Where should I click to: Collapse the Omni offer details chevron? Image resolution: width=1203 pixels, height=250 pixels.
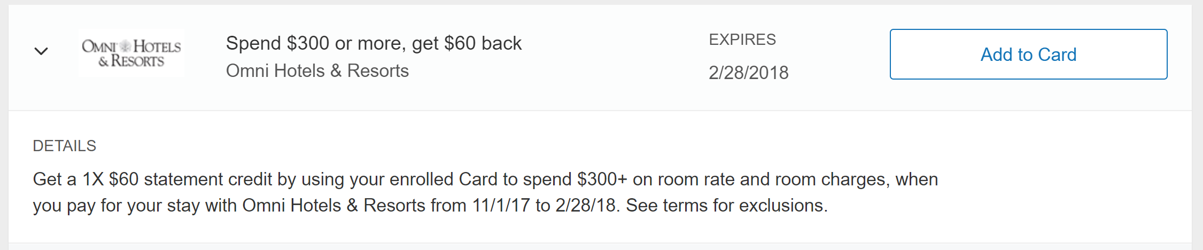[41, 51]
